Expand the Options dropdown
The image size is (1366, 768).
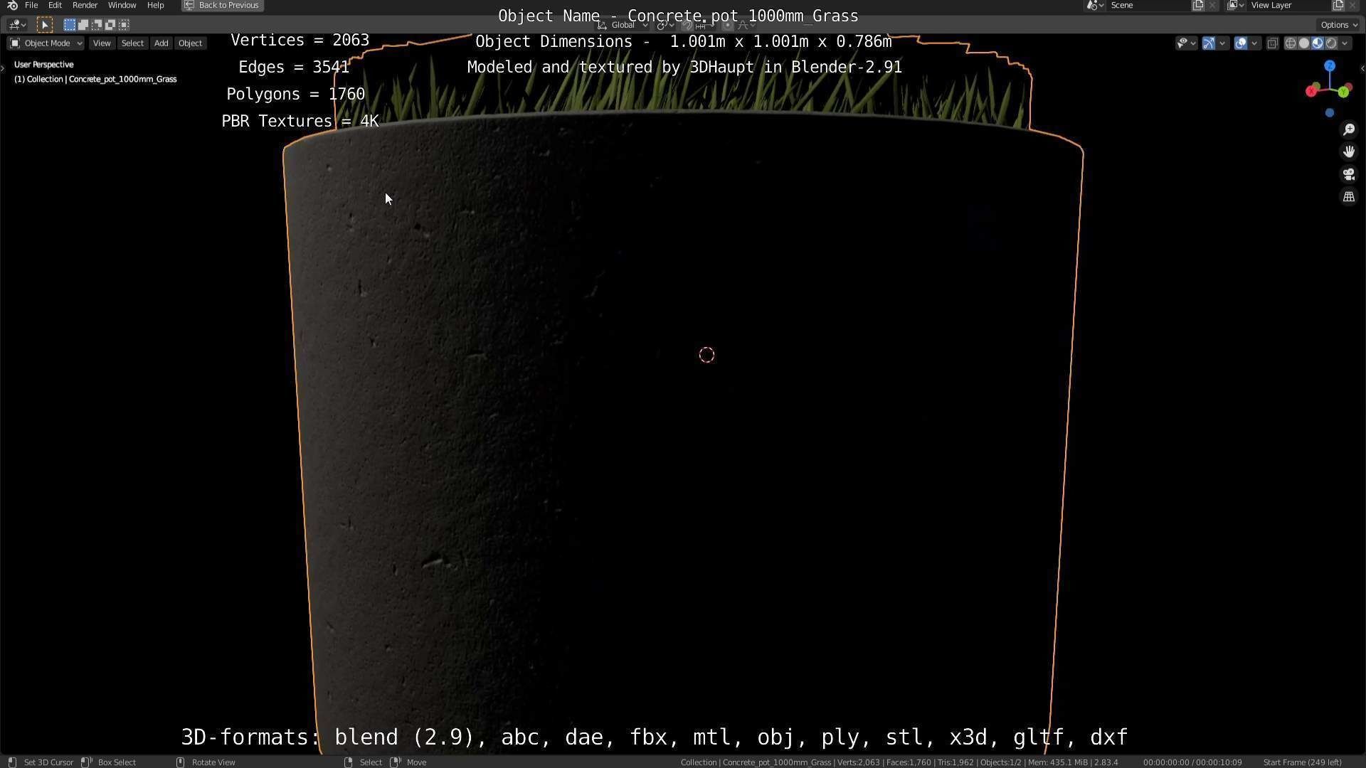click(x=1339, y=25)
